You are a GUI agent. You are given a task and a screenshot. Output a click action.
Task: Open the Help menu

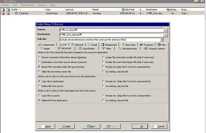pos(52,5)
